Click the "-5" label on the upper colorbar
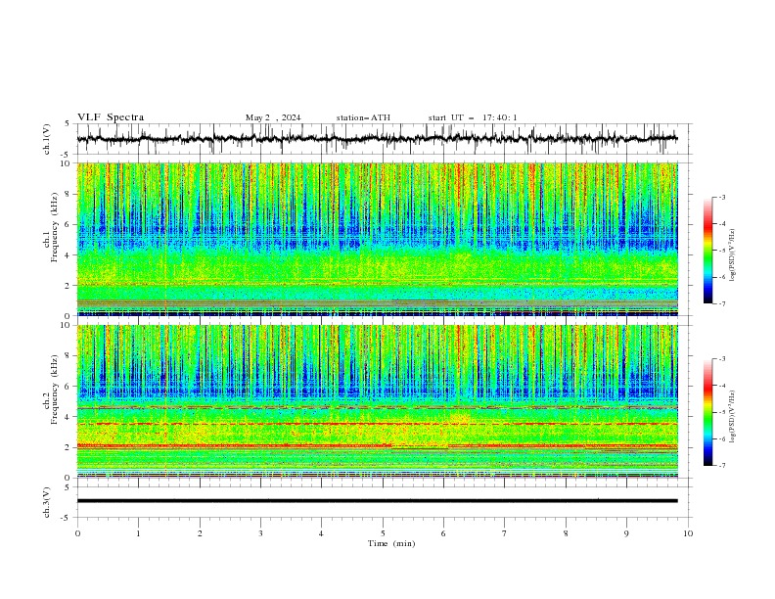775x599 pixels. click(x=722, y=251)
